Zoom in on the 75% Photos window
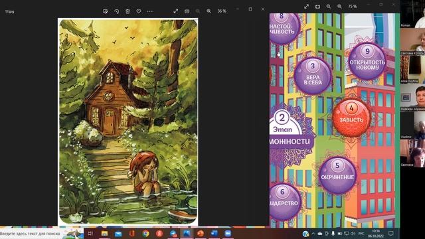425x239 pixels. pos(339,6)
